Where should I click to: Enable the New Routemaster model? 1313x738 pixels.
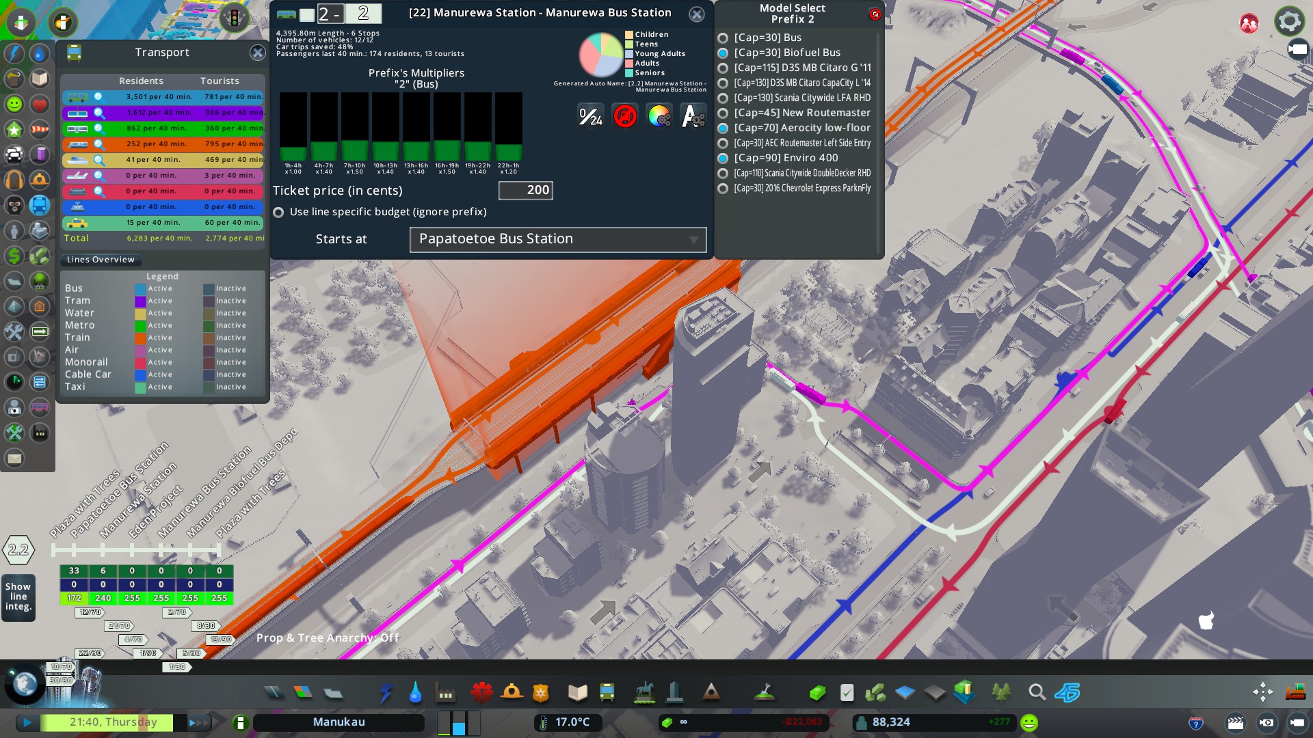(723, 113)
